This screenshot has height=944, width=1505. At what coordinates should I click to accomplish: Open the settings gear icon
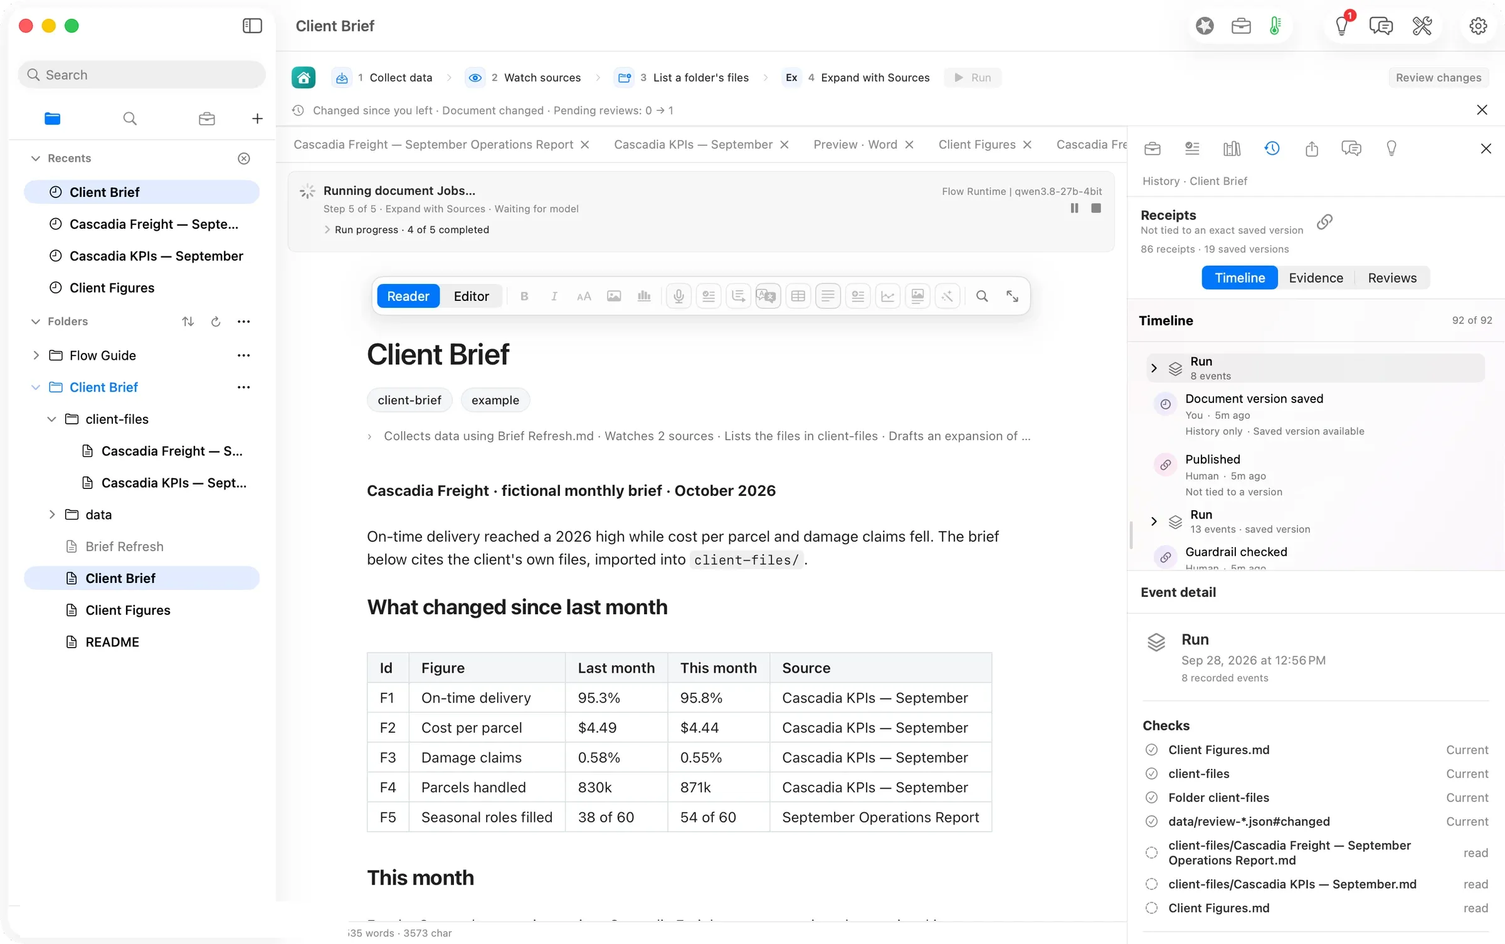tap(1478, 26)
